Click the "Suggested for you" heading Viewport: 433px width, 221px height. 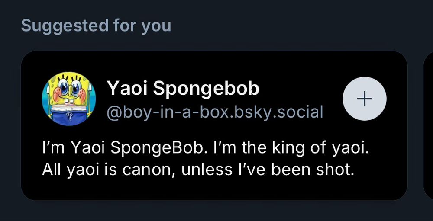click(x=96, y=26)
